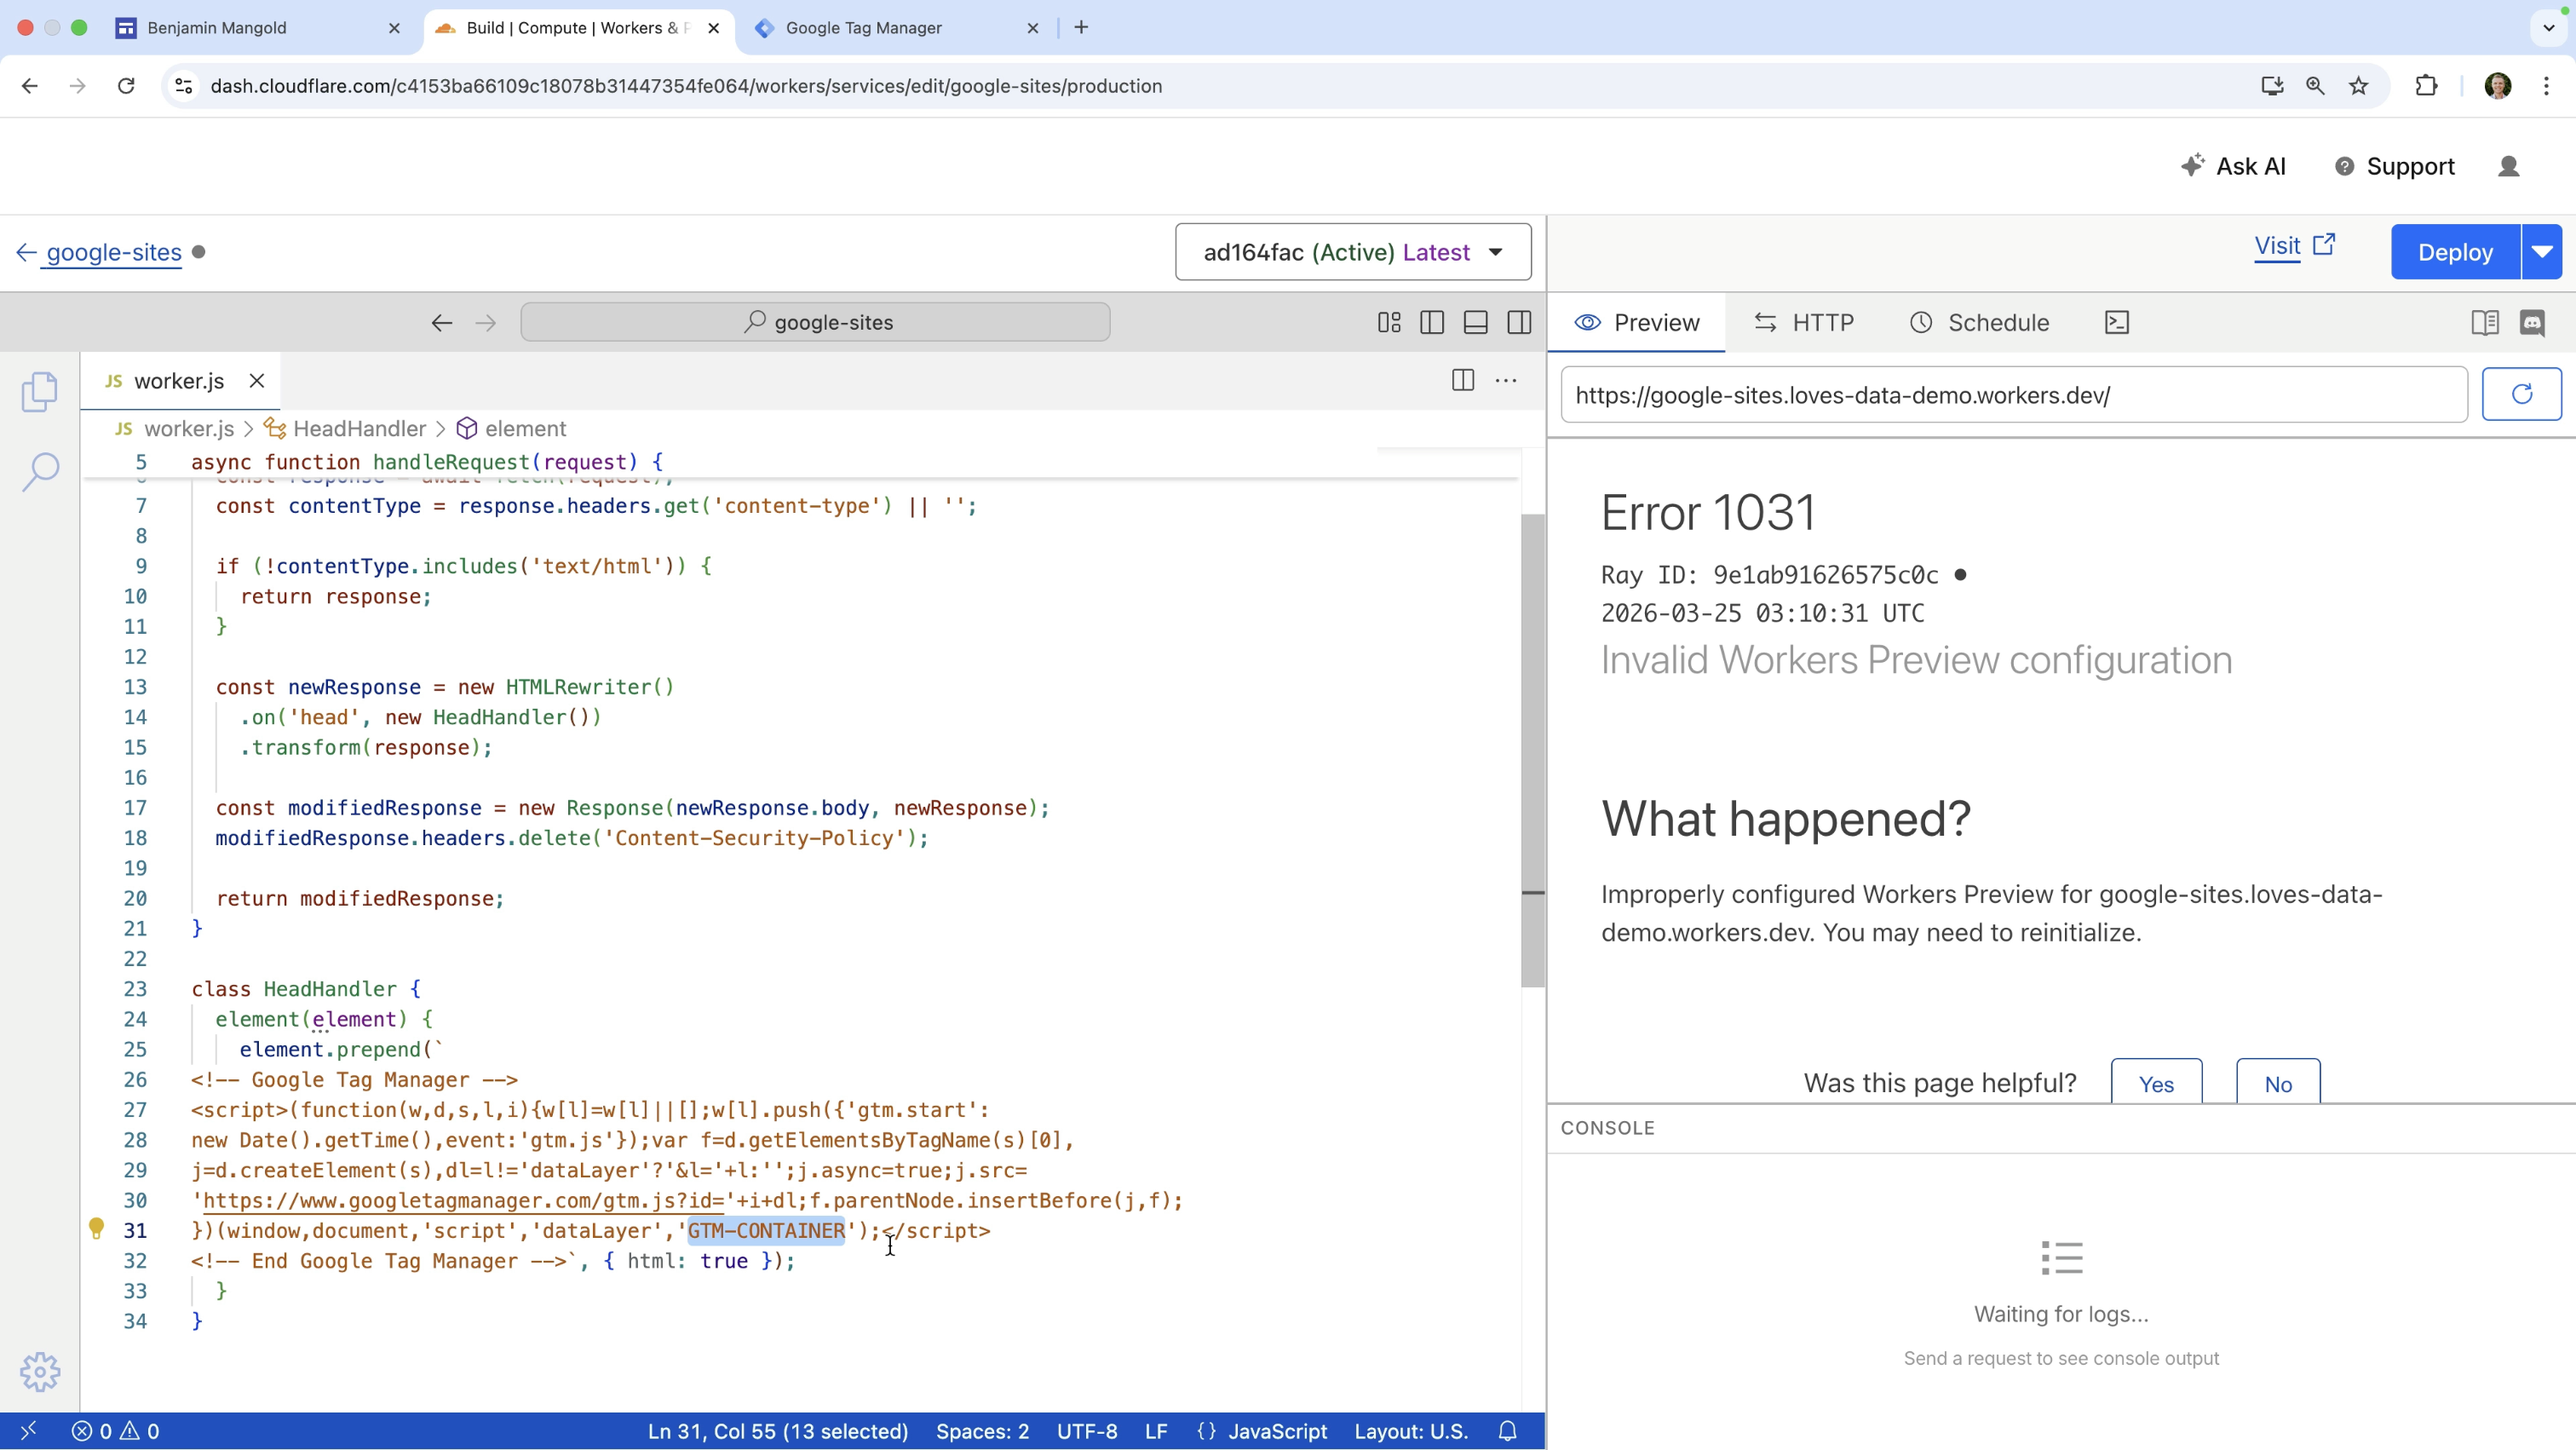Click the install app icon in address bar
The image size is (2576, 1450).
click(x=2272, y=86)
